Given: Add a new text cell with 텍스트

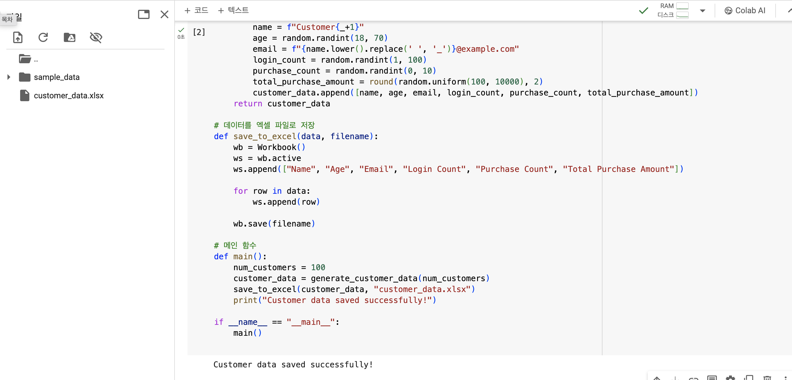Looking at the screenshot, I should click(x=233, y=10).
